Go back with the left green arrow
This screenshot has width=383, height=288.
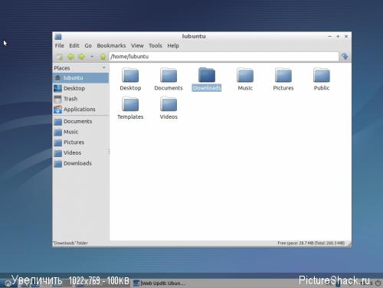(x=70, y=57)
